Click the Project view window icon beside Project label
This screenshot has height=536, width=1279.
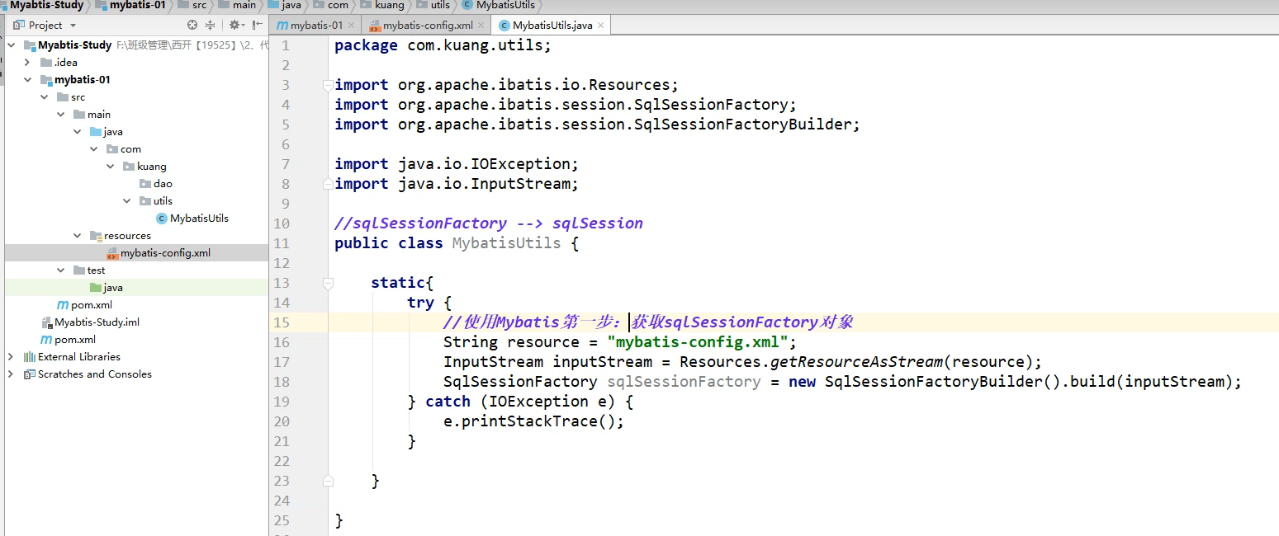pos(20,26)
